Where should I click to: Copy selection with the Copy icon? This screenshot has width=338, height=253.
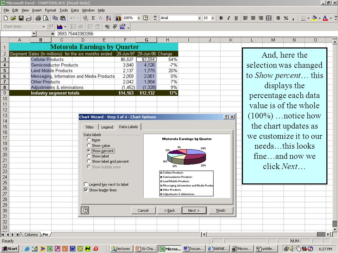[55, 18]
